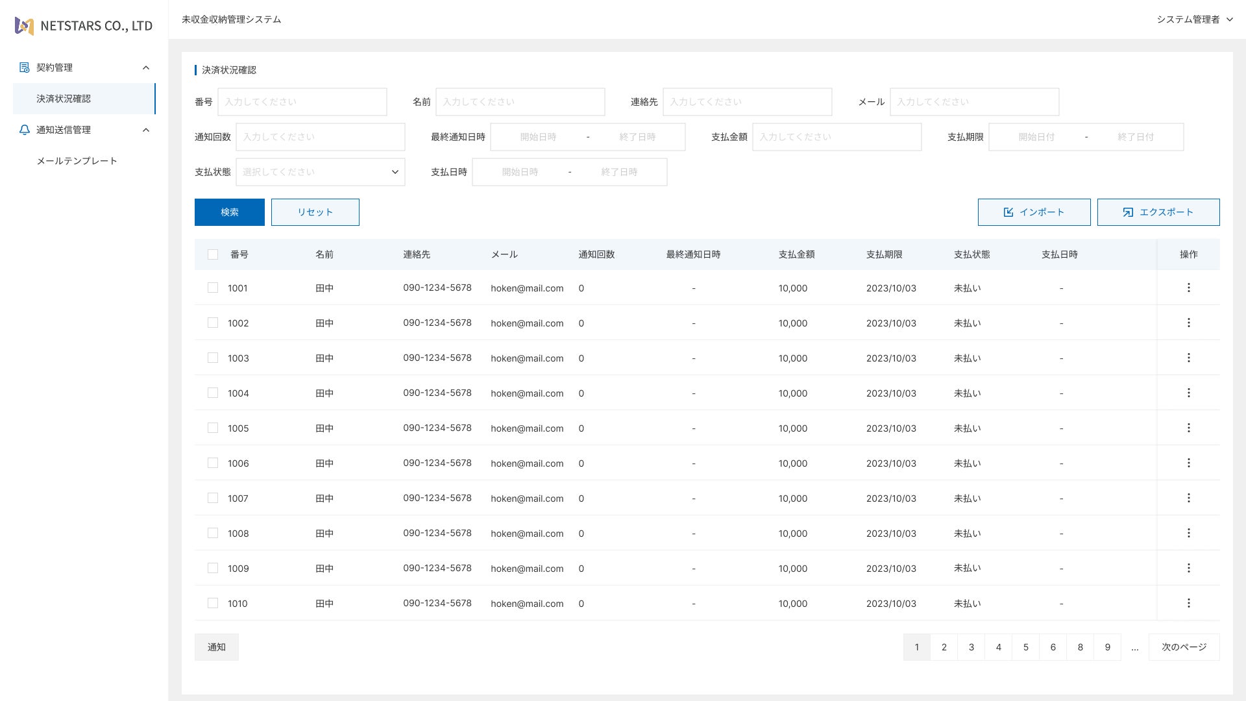Viewport: 1246px width, 701px height.
Task: Click the インポート button
Action: pyautogui.click(x=1034, y=212)
